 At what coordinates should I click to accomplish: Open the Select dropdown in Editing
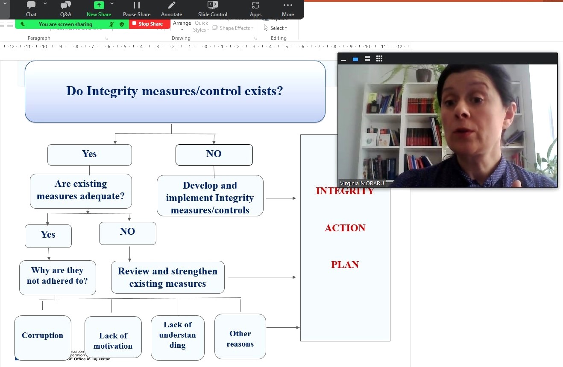(276, 28)
